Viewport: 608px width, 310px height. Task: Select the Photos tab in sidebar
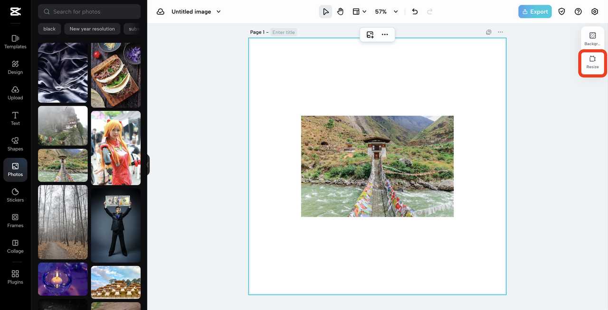(x=15, y=170)
